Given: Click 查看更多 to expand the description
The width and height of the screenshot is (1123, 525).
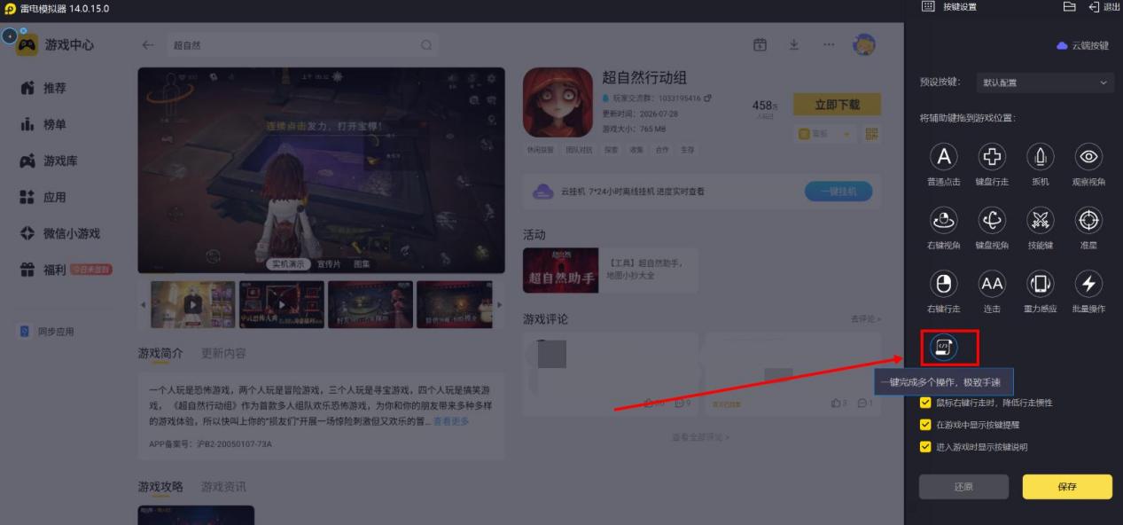Looking at the screenshot, I should point(451,421).
